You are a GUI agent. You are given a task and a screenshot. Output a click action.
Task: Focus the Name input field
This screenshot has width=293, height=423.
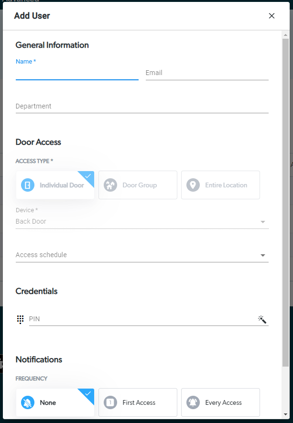(x=77, y=73)
